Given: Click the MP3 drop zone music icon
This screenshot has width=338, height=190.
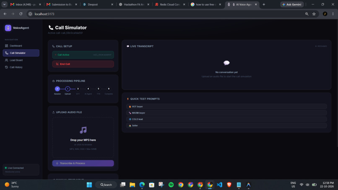Looking at the screenshot, I should [83, 130].
